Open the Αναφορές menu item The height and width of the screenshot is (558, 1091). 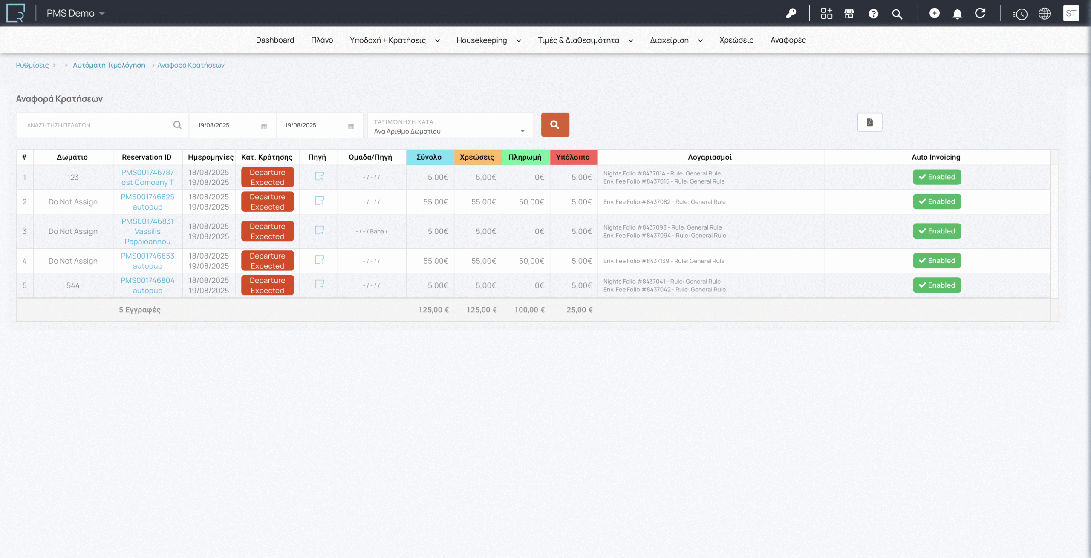coord(788,40)
